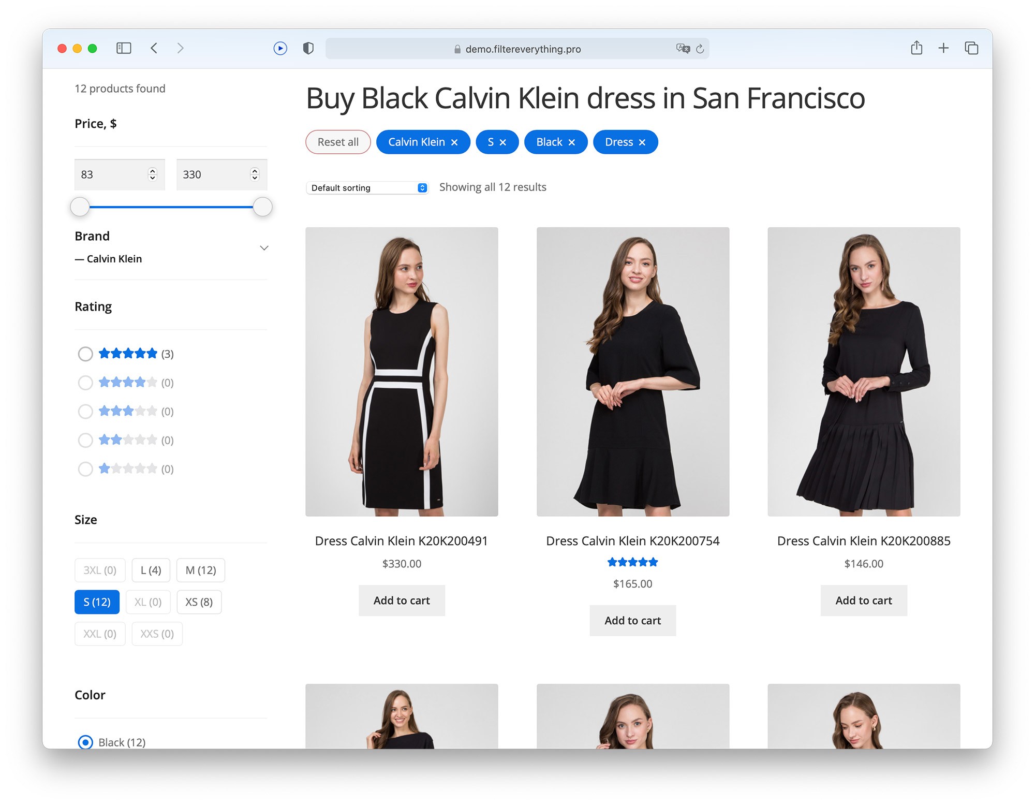Remove the Black filter chip
This screenshot has width=1035, height=805.
tap(572, 142)
